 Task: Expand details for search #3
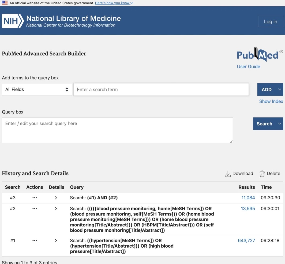(56, 198)
